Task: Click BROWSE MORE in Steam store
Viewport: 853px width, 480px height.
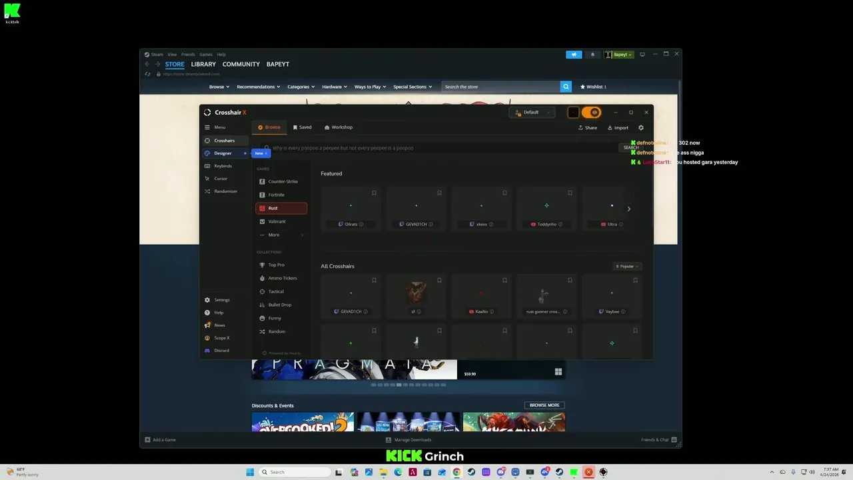Action: [x=544, y=405]
